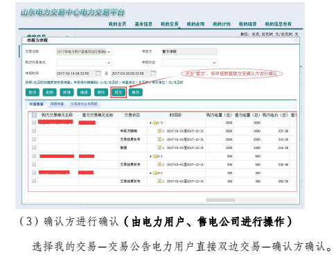Check the checkbox of the 2-1 row

click(34, 156)
